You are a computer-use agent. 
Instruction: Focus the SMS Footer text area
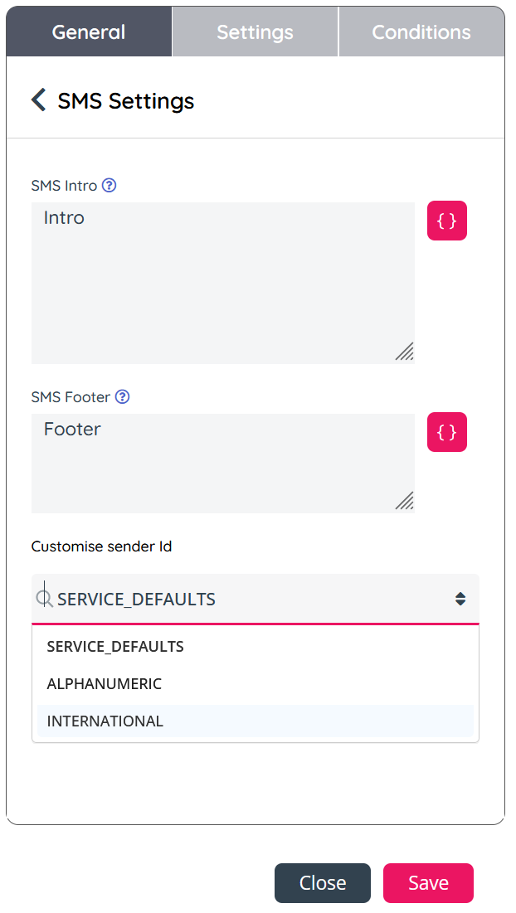(222, 463)
